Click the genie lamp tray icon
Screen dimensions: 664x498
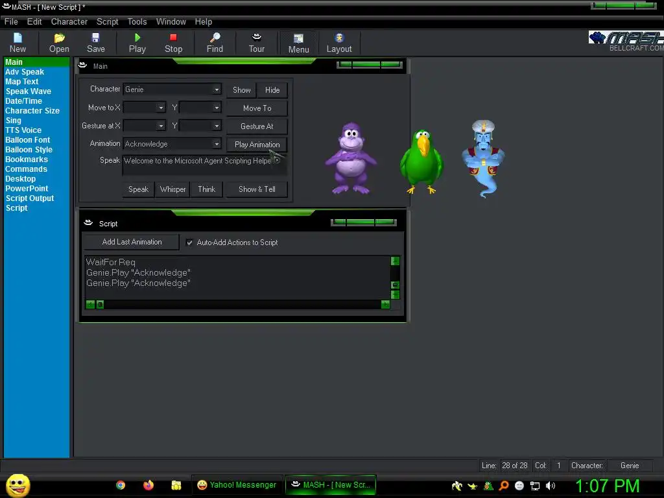pos(472,486)
